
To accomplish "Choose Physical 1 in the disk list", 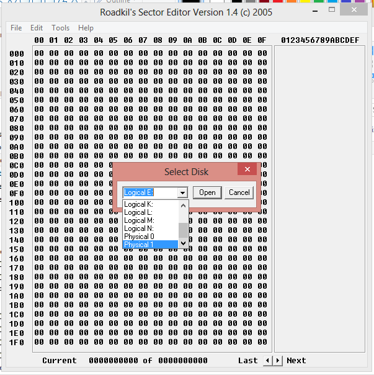I will (150, 245).
